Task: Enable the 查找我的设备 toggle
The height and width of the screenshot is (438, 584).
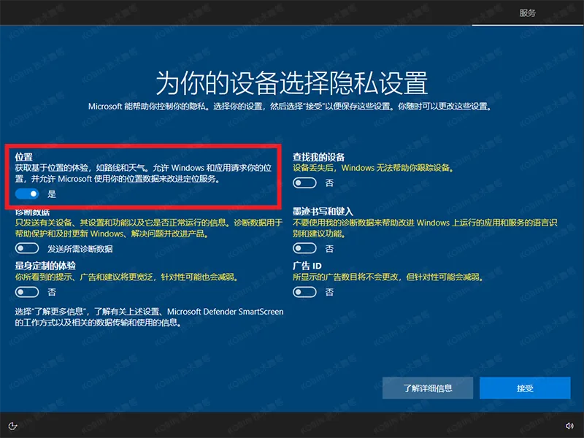Action: 304,182
